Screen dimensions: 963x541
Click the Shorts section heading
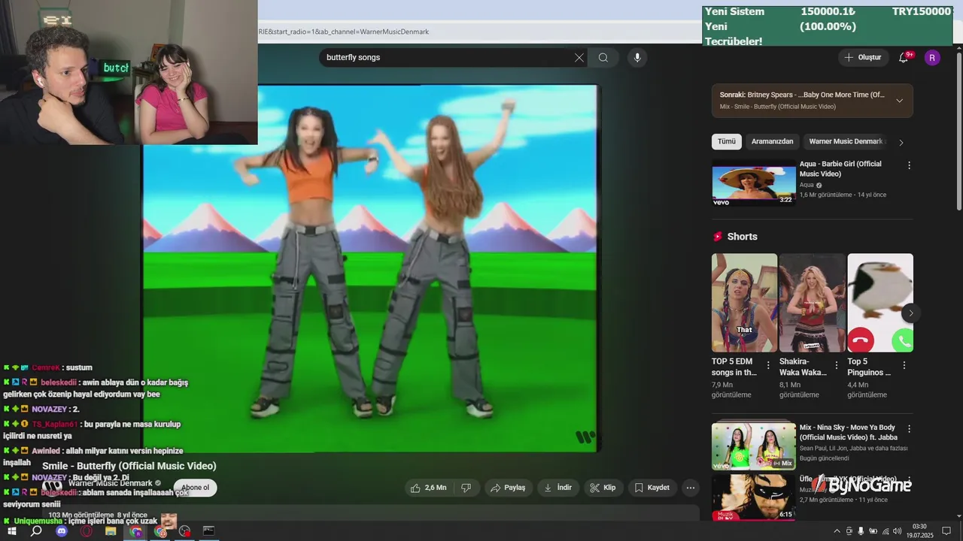coord(742,237)
